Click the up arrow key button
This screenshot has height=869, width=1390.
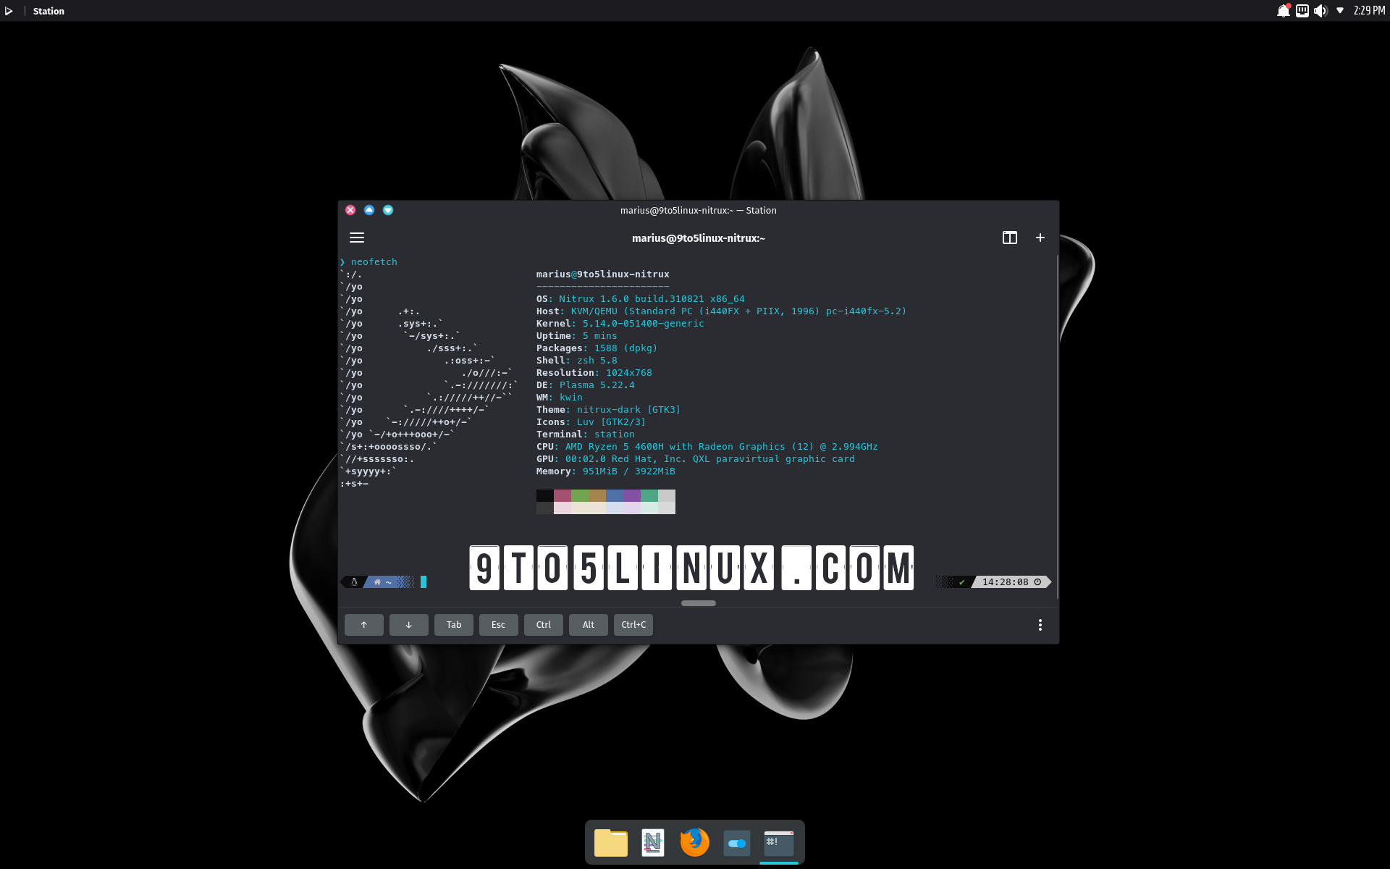click(363, 625)
